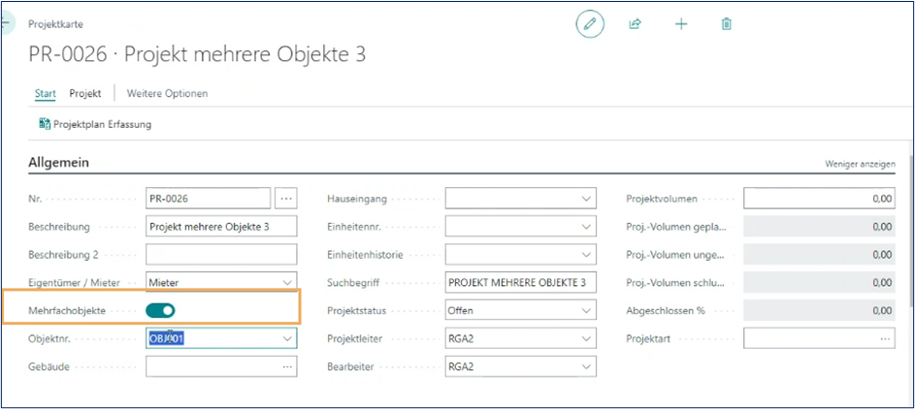Open the Weitere Optionen menu
The image size is (915, 409).
[x=167, y=93]
